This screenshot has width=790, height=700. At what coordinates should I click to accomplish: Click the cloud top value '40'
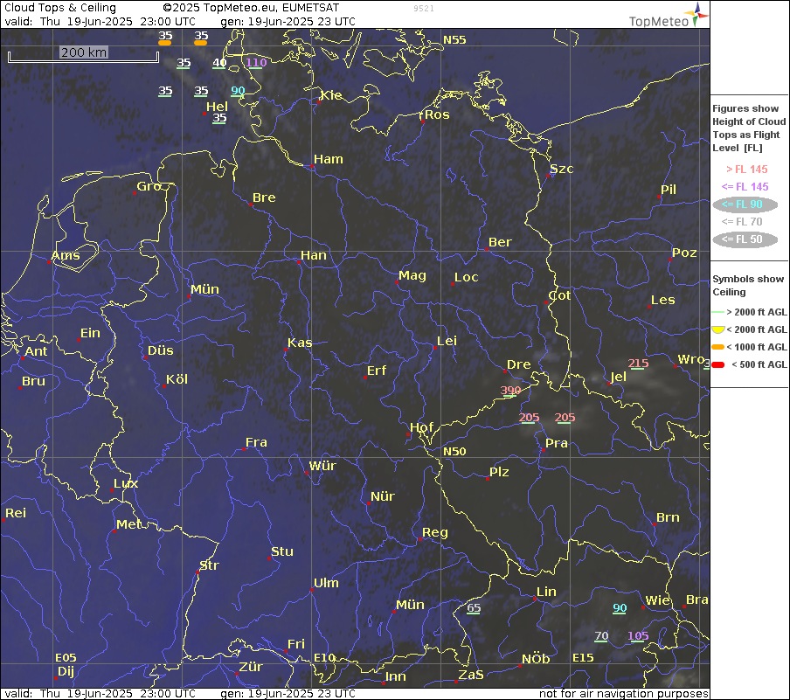click(219, 63)
